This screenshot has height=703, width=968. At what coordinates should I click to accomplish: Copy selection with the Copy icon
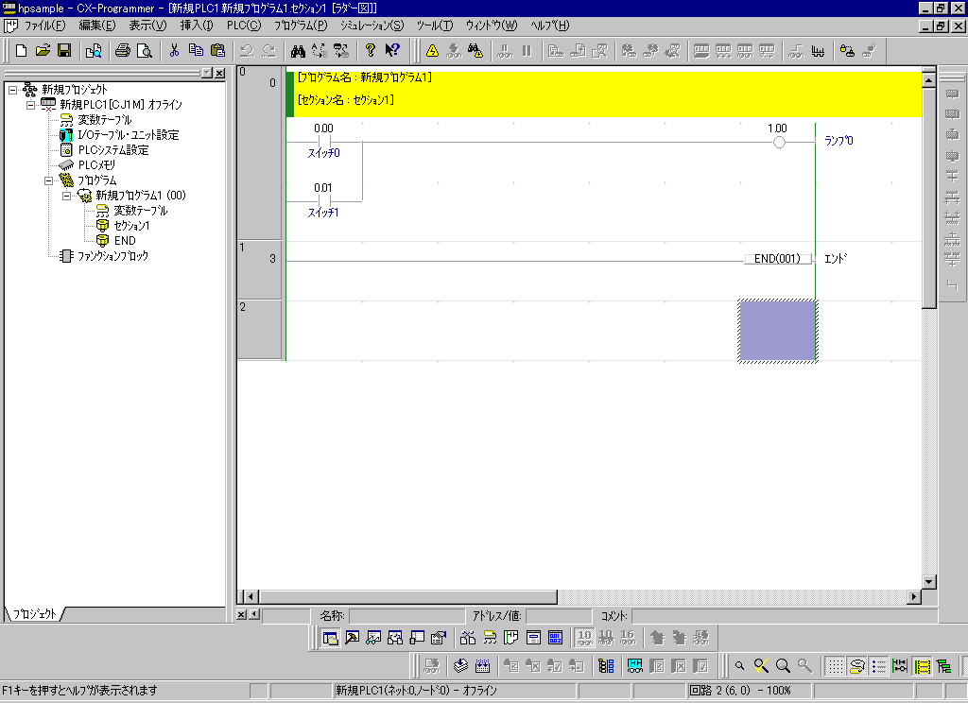tap(196, 51)
